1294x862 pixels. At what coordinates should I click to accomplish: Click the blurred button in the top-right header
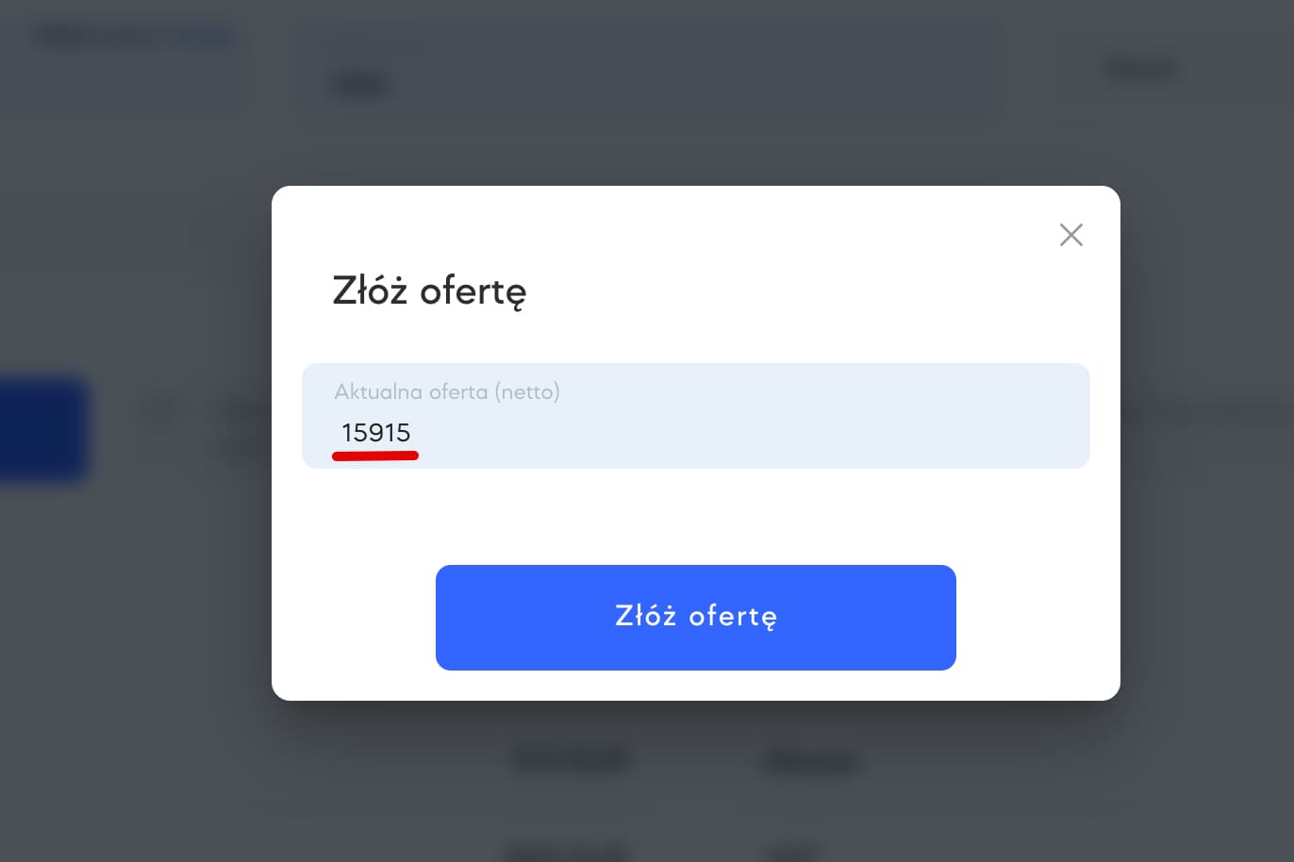coord(1139,68)
